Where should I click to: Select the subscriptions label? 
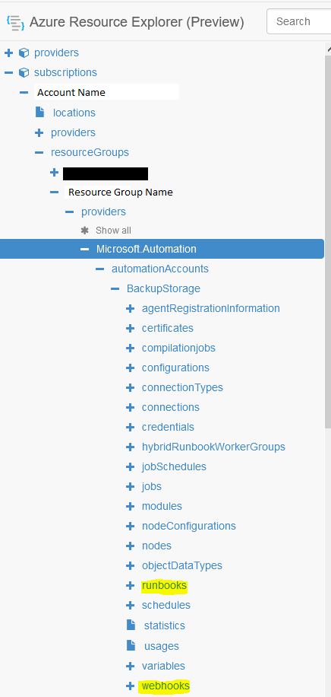point(65,72)
